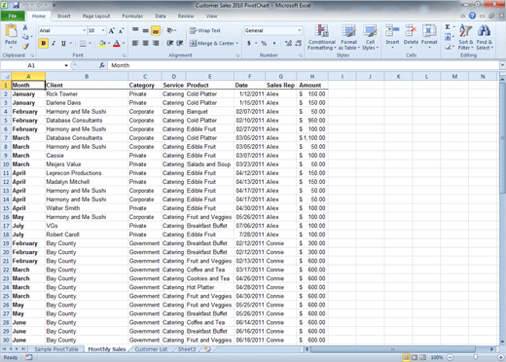Click Percent Style icon
506x362 pixels.
pyautogui.click(x=264, y=43)
